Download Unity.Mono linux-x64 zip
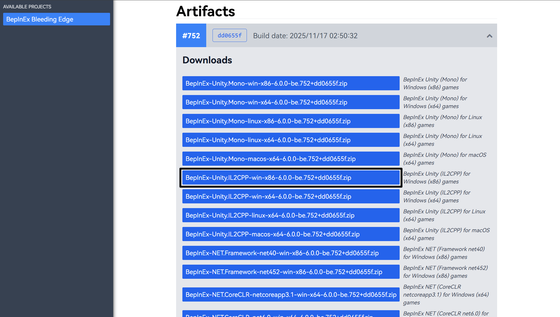The height and width of the screenshot is (317, 560). coord(291,140)
